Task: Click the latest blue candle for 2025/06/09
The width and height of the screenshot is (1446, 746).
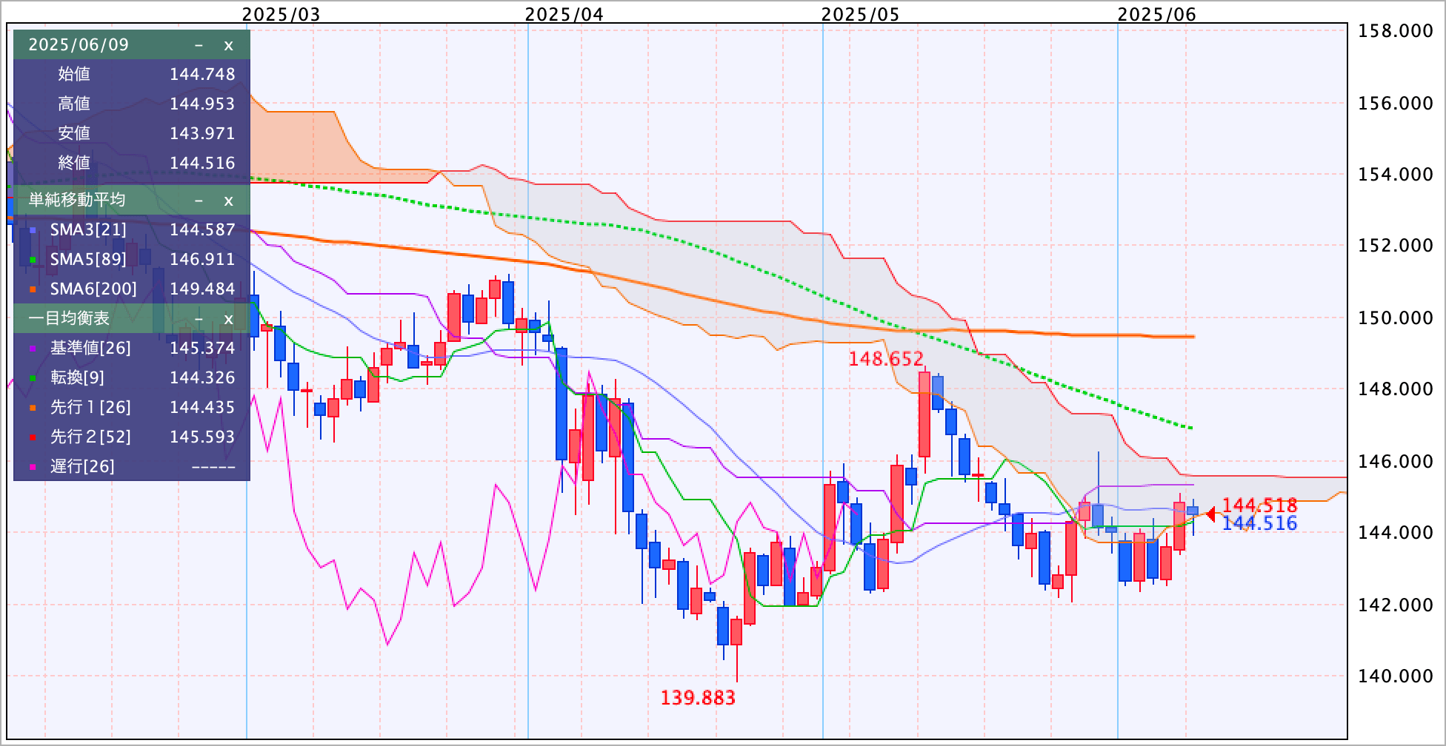Action: coord(1193,511)
